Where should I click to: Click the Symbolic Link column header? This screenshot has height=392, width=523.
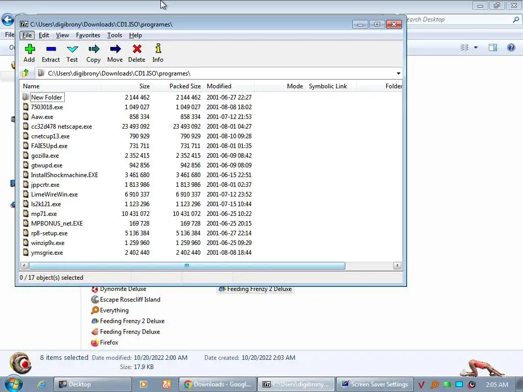click(331, 86)
